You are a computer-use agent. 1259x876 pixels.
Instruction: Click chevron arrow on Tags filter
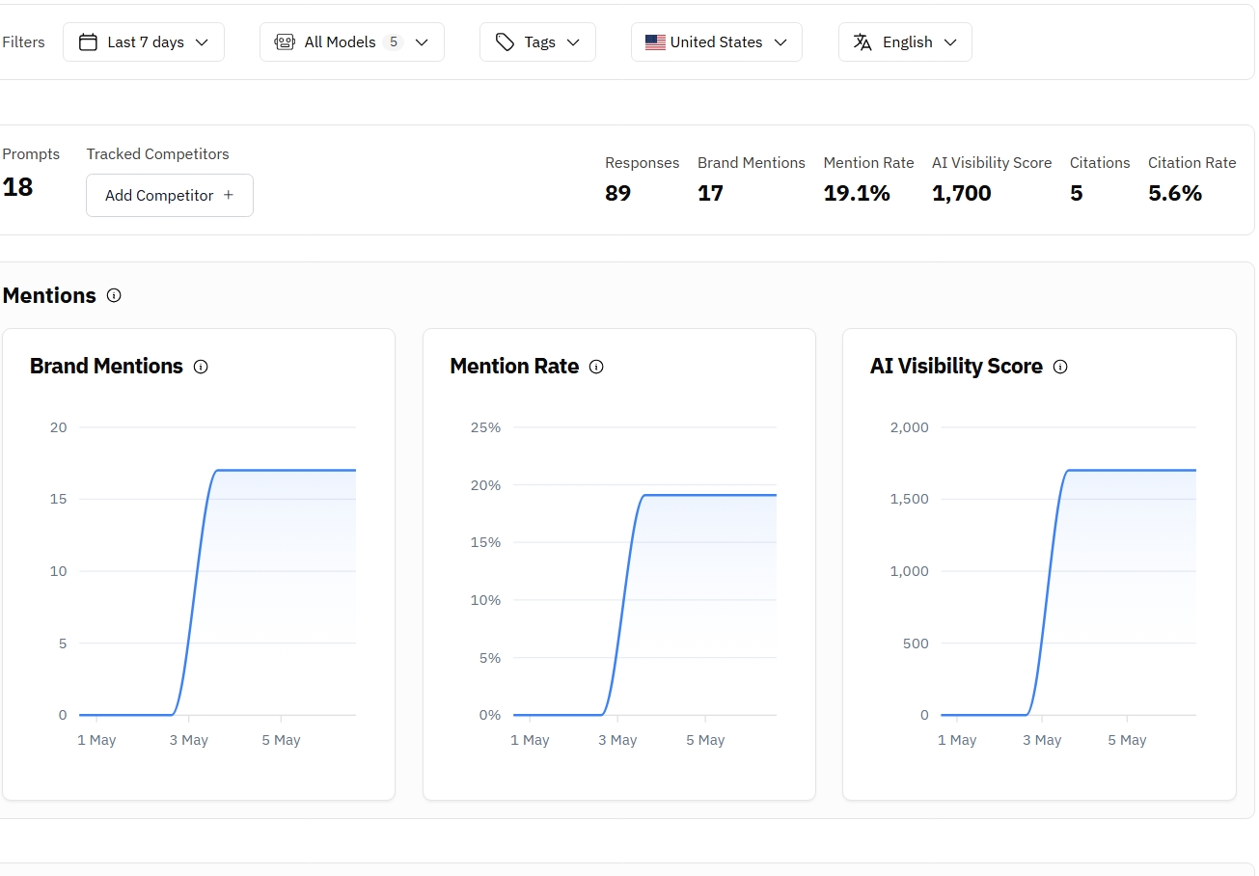tap(573, 42)
